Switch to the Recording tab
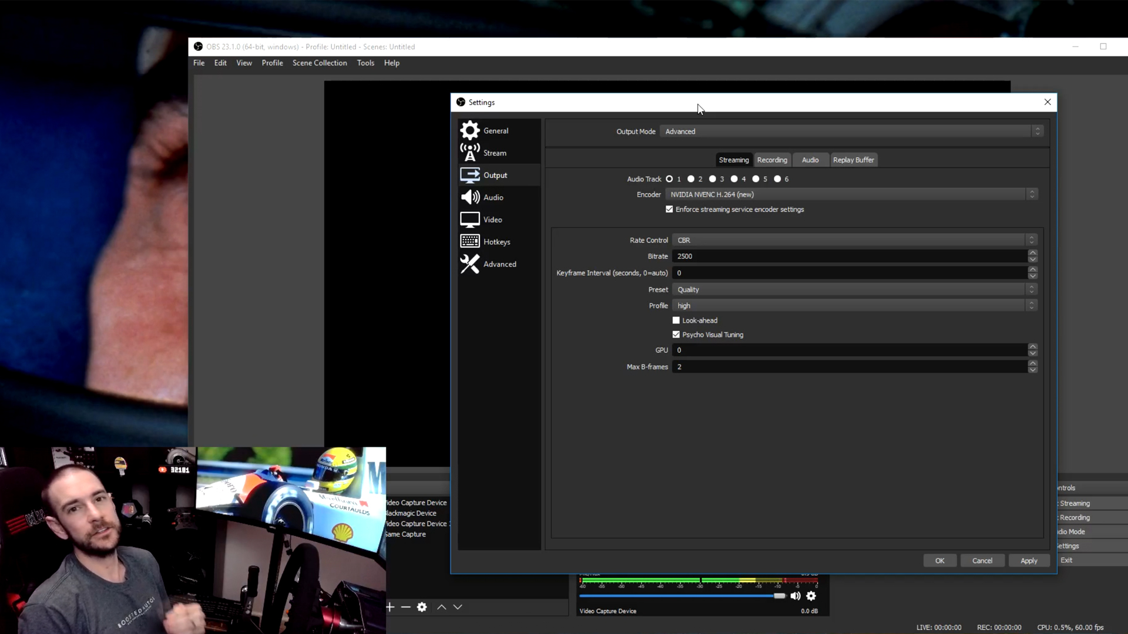The image size is (1128, 634). coord(772,160)
